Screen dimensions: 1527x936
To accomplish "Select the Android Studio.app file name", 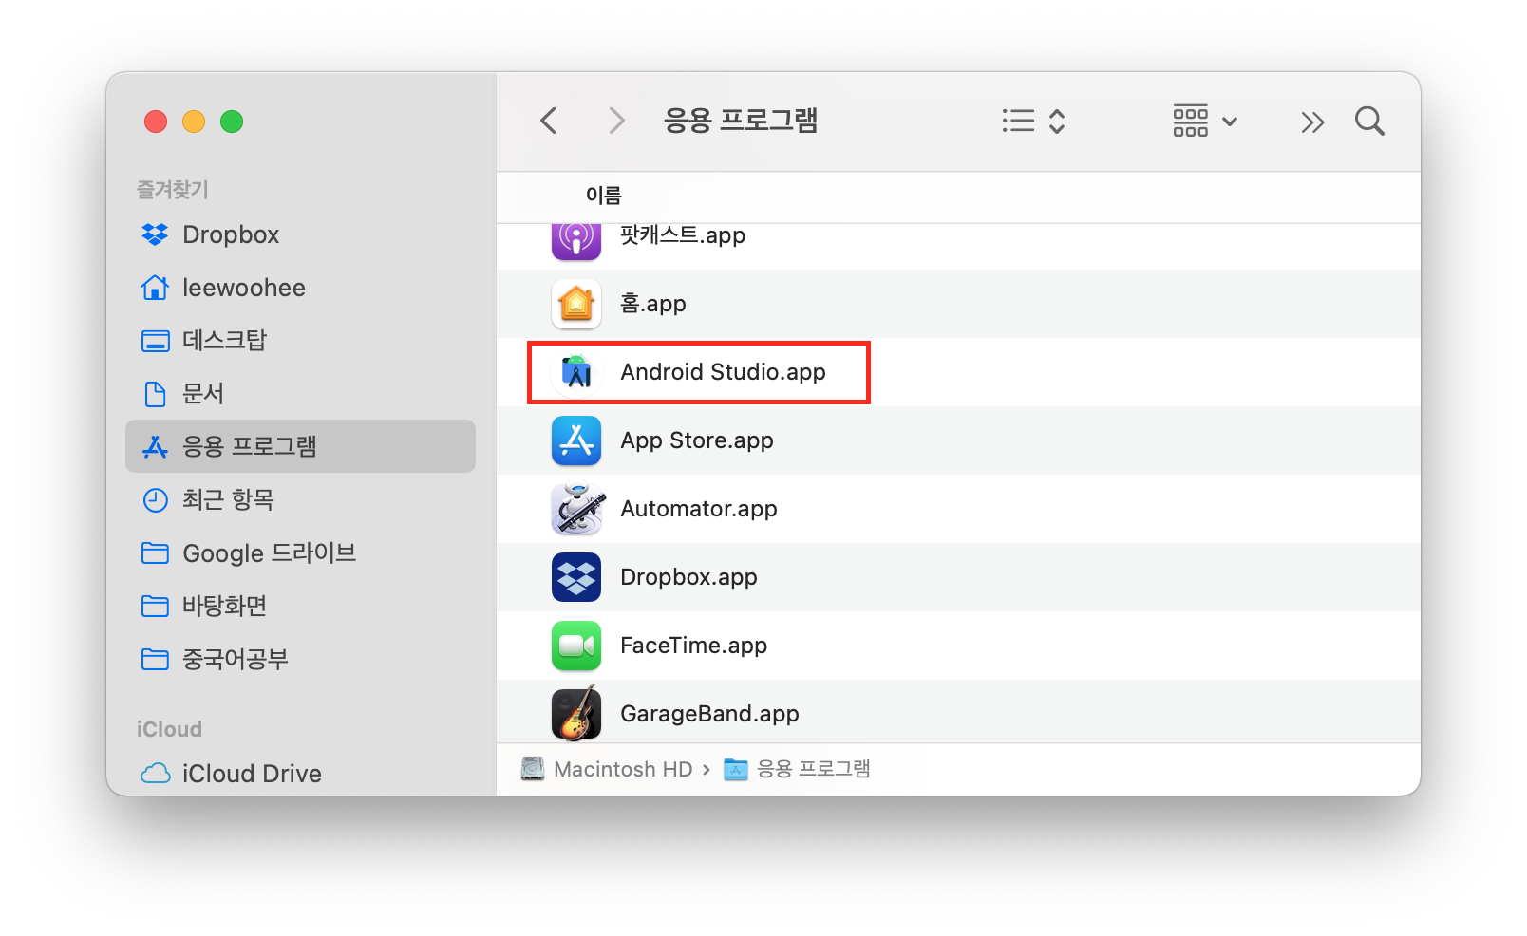I will (x=723, y=372).
